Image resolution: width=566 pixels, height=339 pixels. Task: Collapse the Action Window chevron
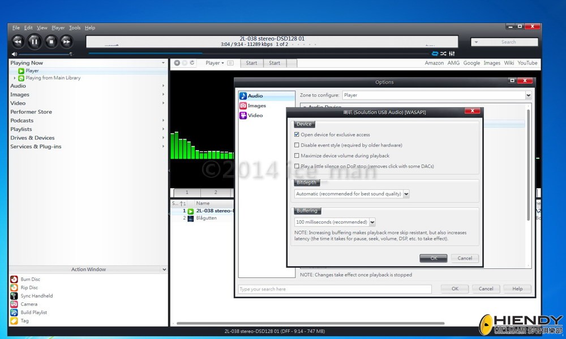click(164, 270)
